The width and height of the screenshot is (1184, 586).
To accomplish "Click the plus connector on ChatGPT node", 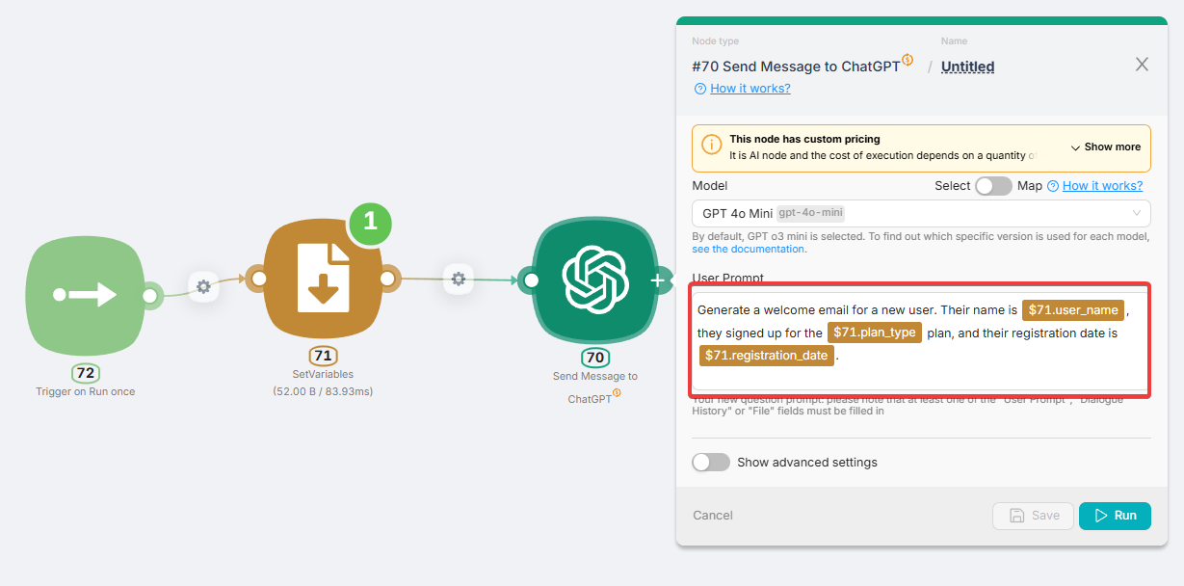I will pyautogui.click(x=658, y=280).
